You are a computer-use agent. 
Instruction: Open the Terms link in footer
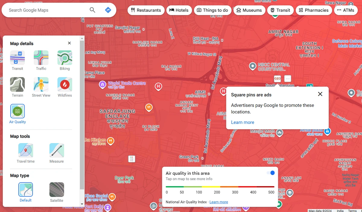tap(352, 210)
